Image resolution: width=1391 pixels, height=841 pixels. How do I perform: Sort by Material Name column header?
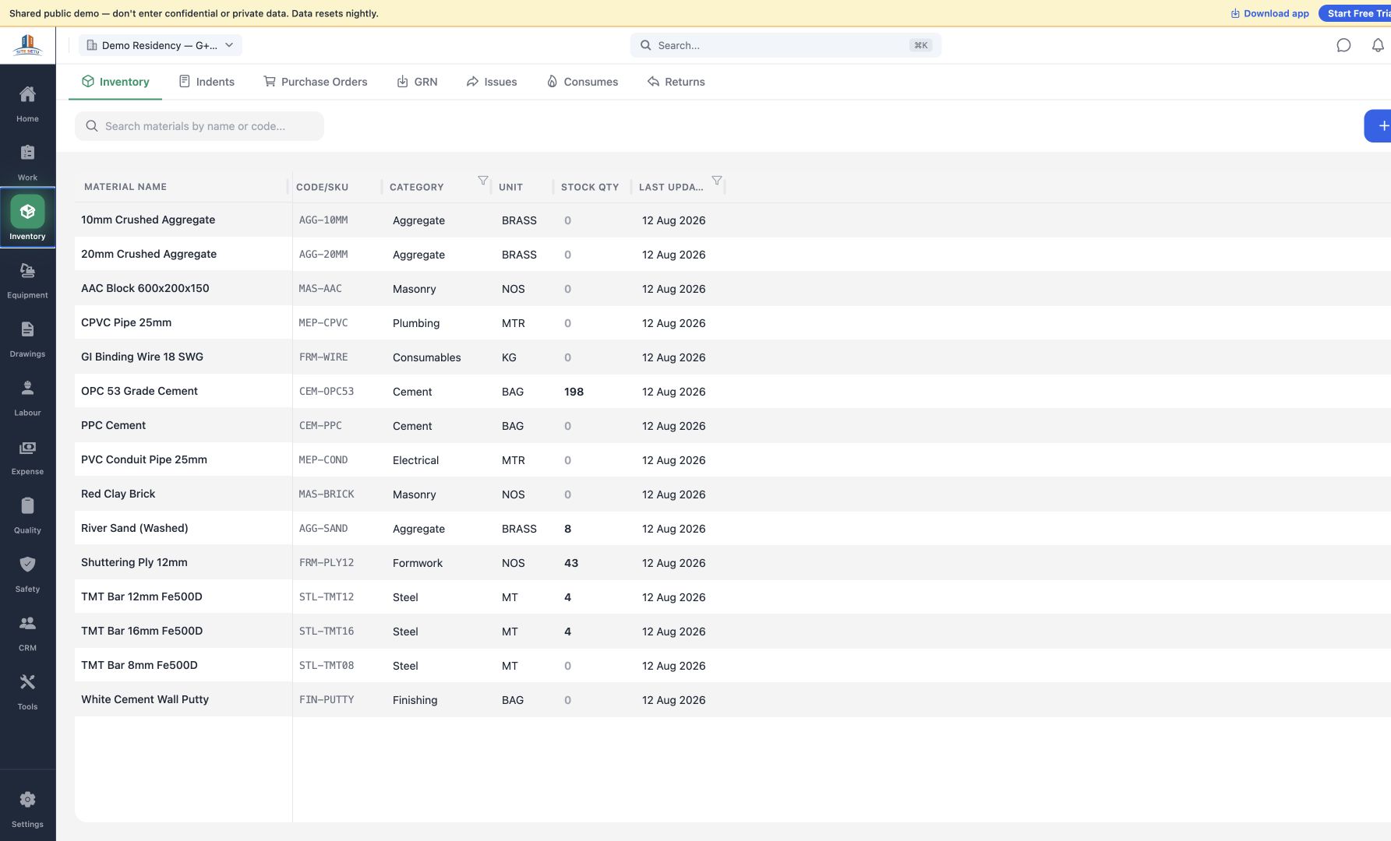(125, 187)
